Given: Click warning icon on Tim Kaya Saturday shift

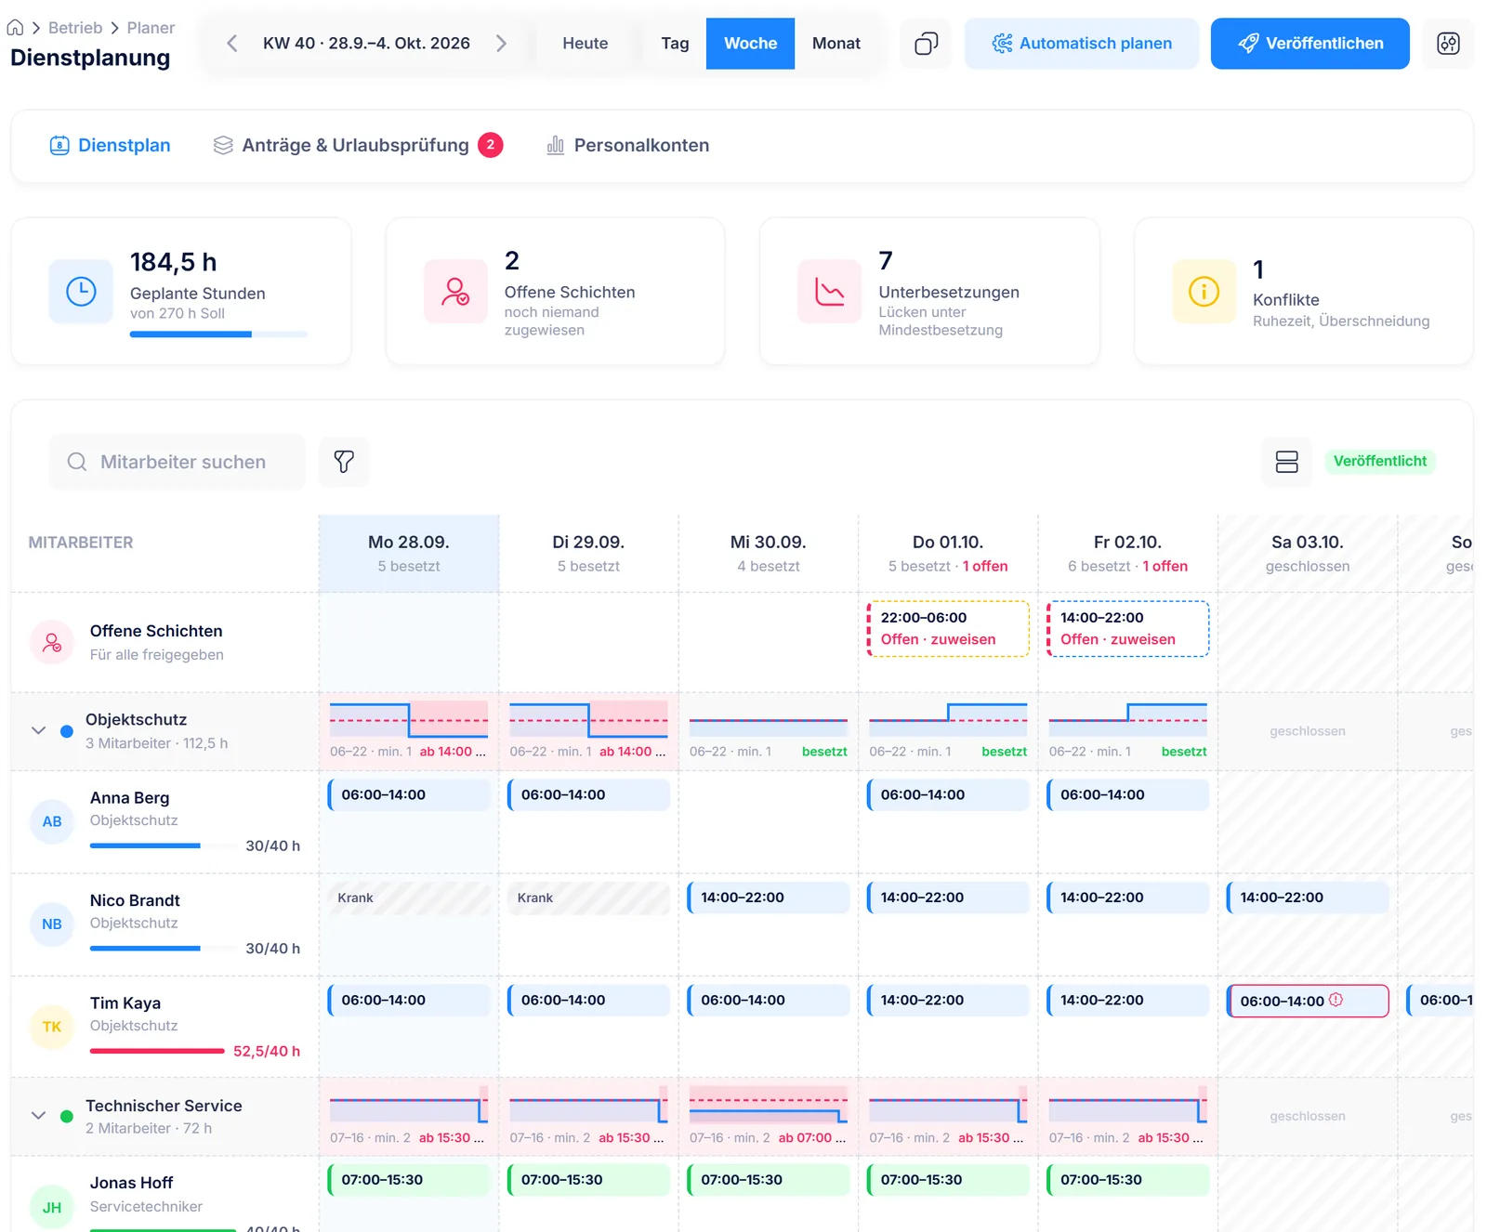Looking at the screenshot, I should [x=1336, y=1000].
